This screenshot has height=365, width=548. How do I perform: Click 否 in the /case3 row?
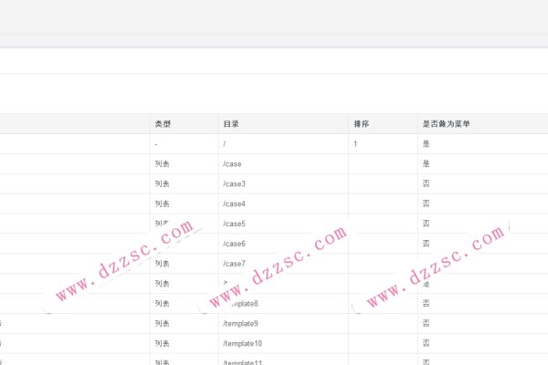(x=426, y=183)
